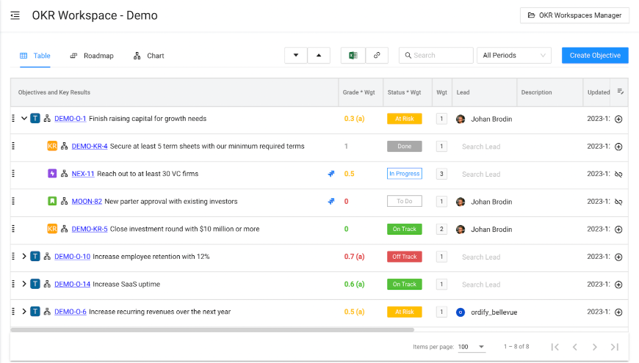Open drag handle menu for DEMO-O-14 row

pos(13,284)
